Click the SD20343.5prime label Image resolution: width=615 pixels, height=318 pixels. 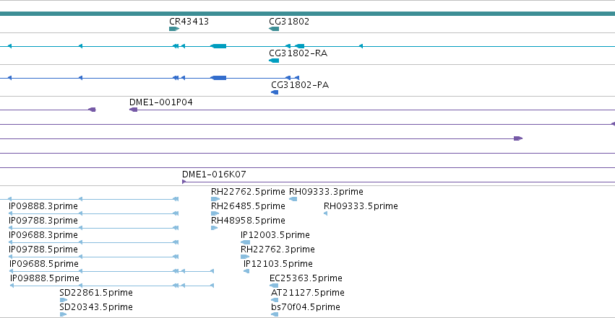pos(96,307)
